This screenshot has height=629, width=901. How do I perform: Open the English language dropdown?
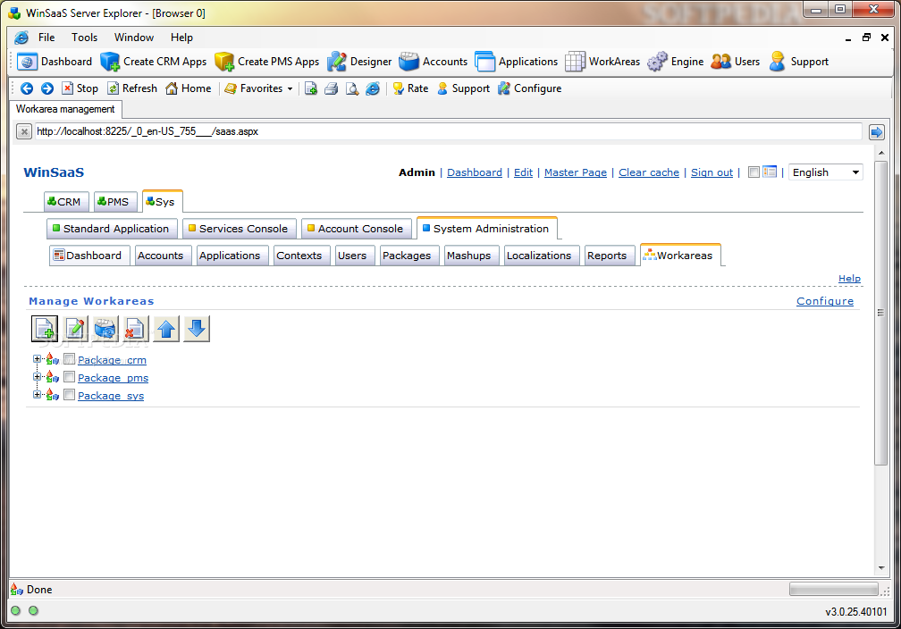[826, 172]
